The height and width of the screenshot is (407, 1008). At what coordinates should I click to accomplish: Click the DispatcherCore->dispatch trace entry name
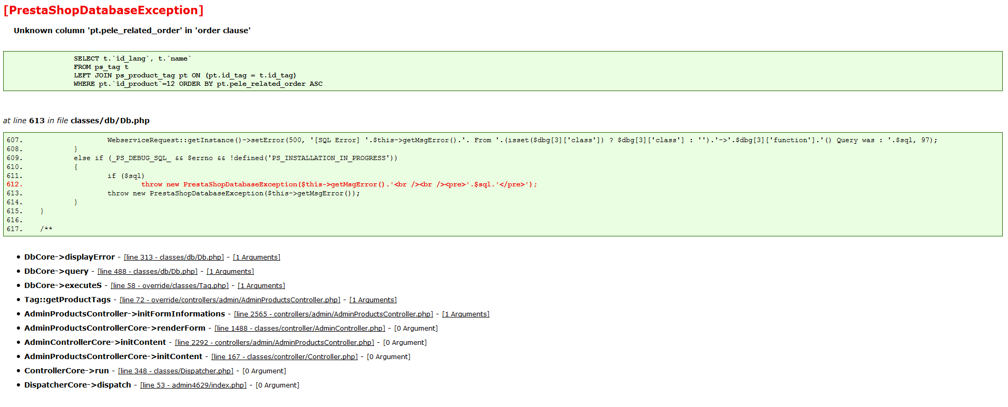[78, 385]
